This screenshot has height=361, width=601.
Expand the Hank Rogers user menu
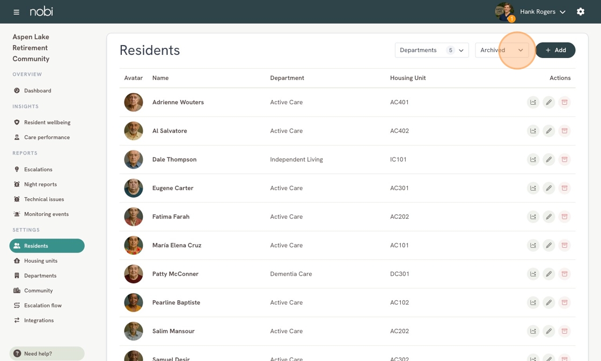tap(543, 12)
